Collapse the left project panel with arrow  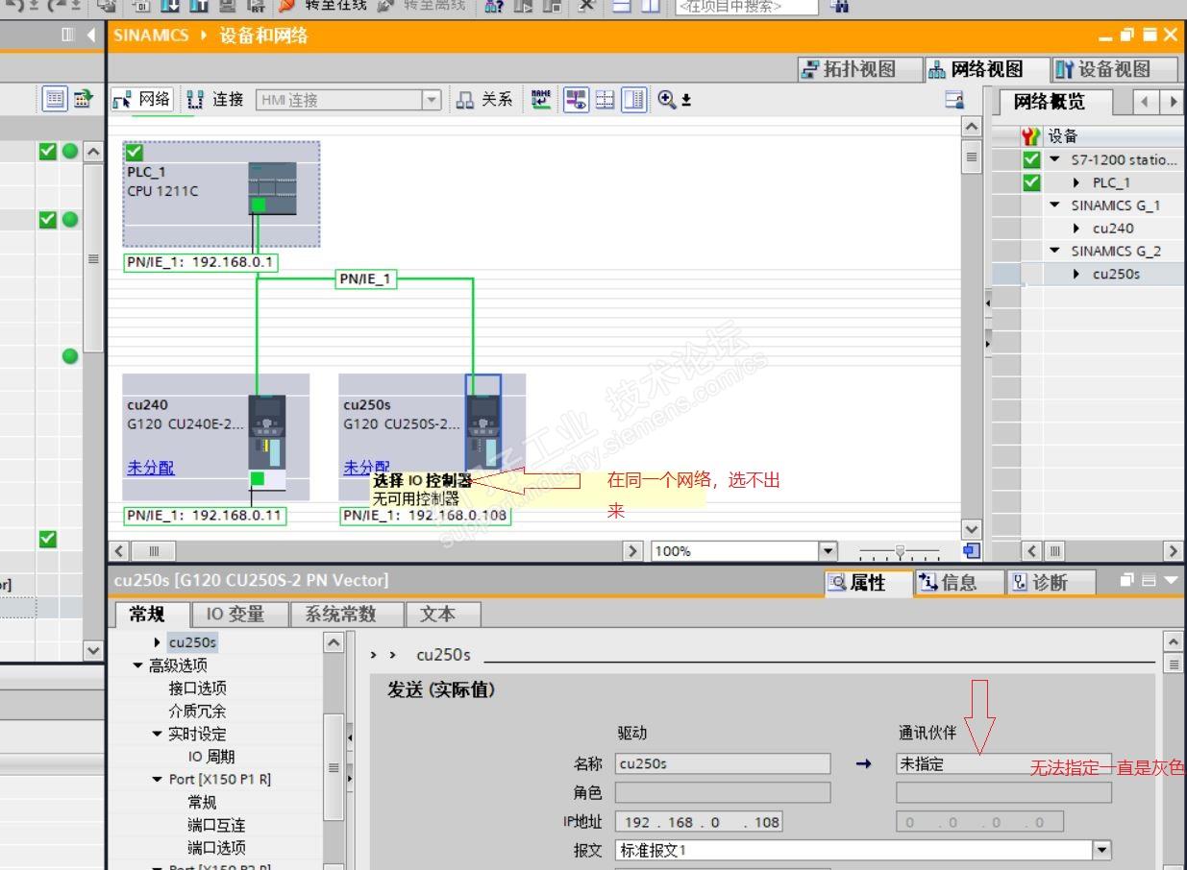(91, 35)
